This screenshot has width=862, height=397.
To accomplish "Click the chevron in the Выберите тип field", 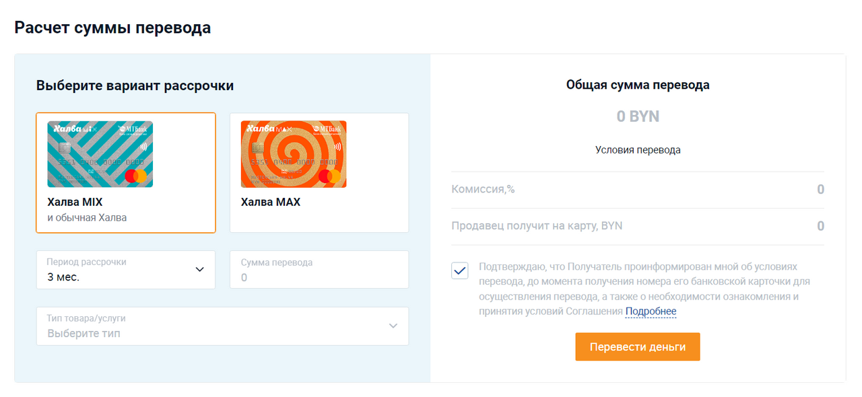I will click(x=393, y=326).
